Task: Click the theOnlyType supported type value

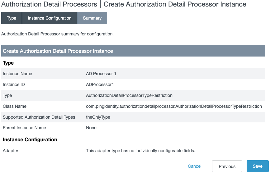Action: (x=98, y=117)
